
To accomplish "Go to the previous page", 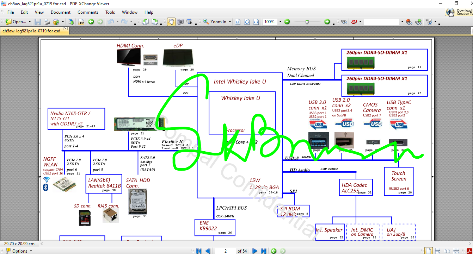I will tap(208, 251).
